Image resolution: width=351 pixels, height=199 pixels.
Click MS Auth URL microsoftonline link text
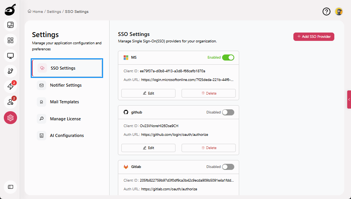coord(187,80)
